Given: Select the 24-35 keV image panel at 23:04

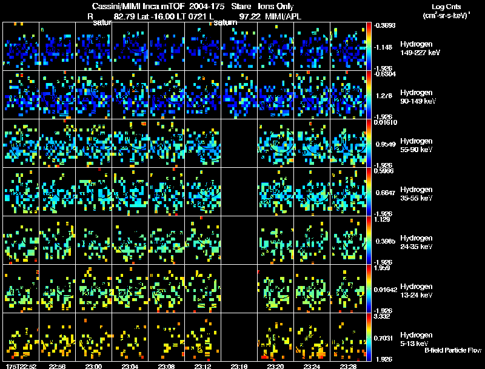Looking at the screenshot, I should [x=130, y=241].
